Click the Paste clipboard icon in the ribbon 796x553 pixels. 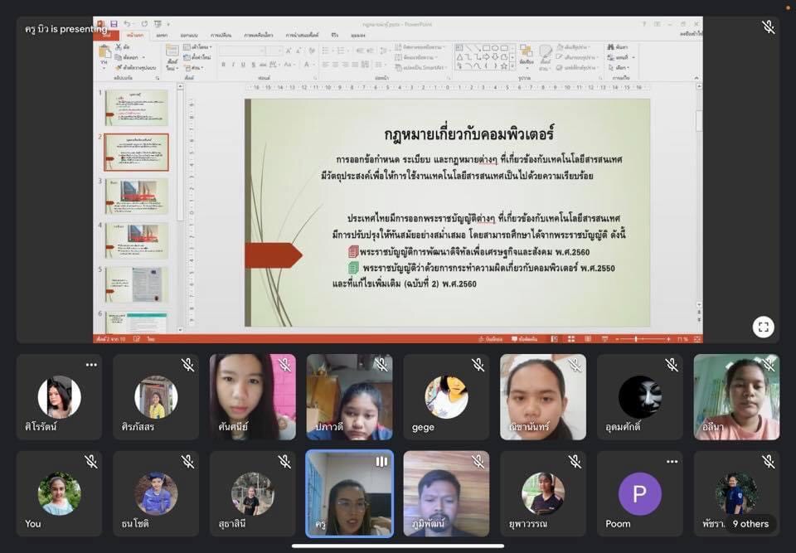point(104,56)
